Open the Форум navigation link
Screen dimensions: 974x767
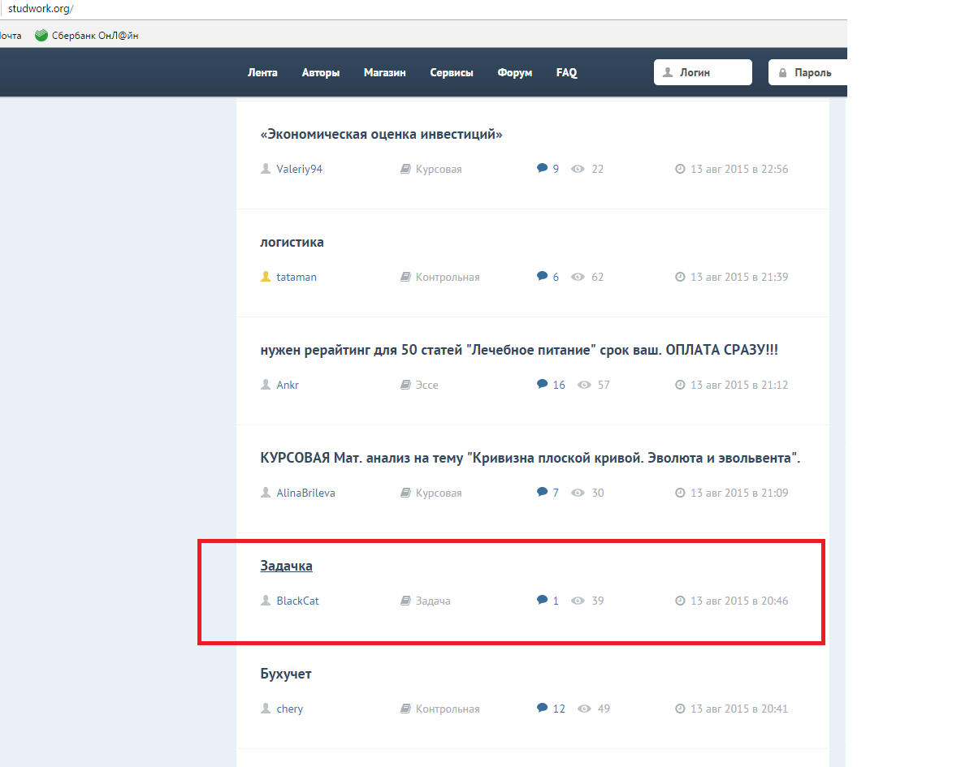[514, 72]
